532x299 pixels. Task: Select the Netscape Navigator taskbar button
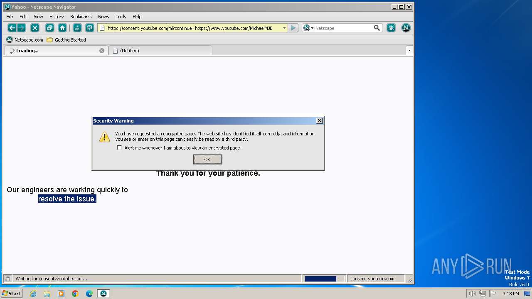(103, 294)
